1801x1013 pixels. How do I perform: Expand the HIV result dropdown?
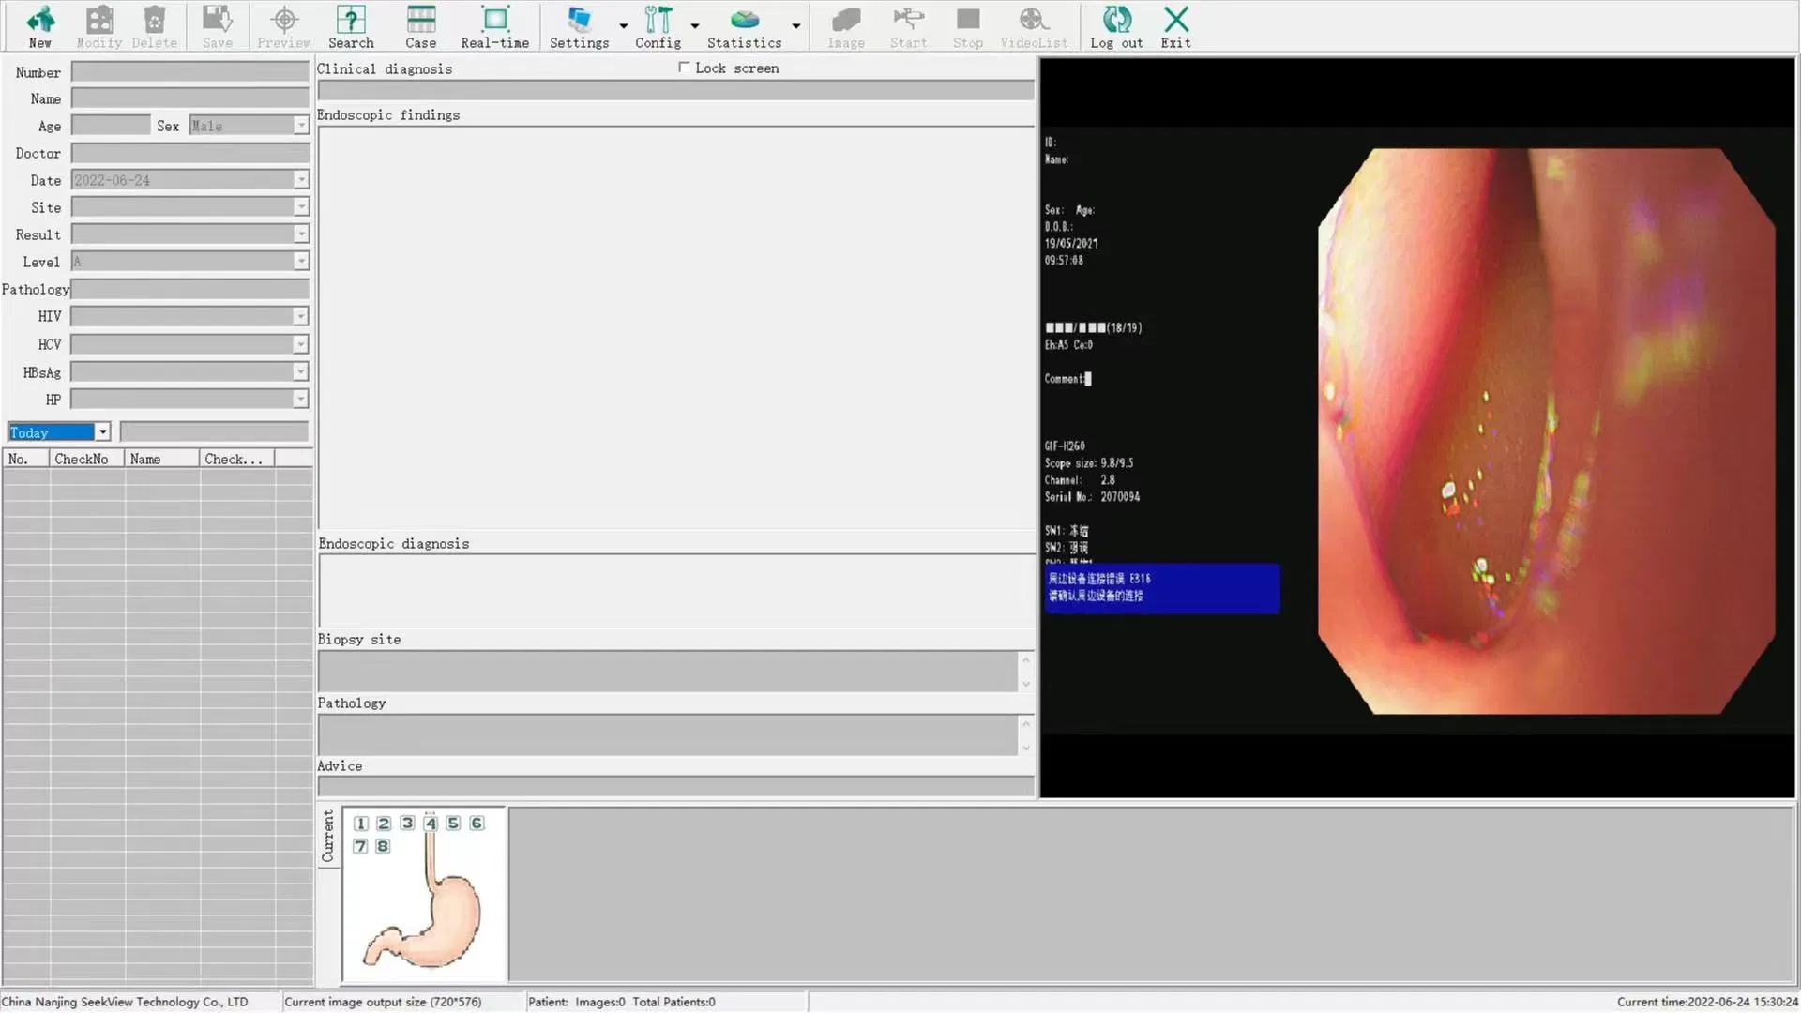point(299,316)
